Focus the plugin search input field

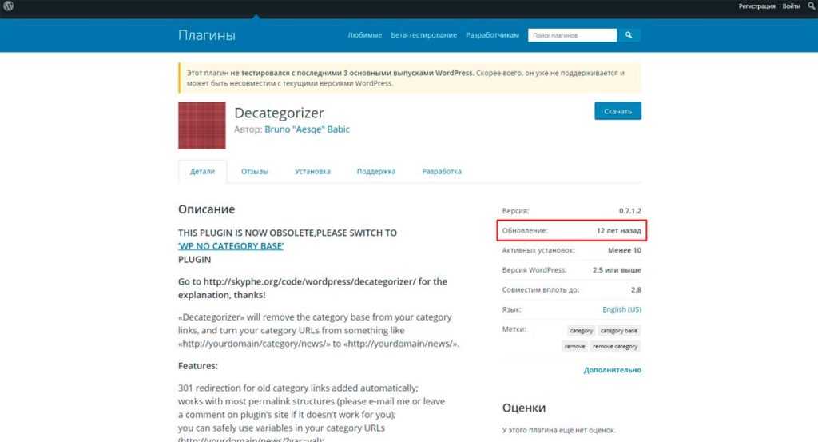572,35
